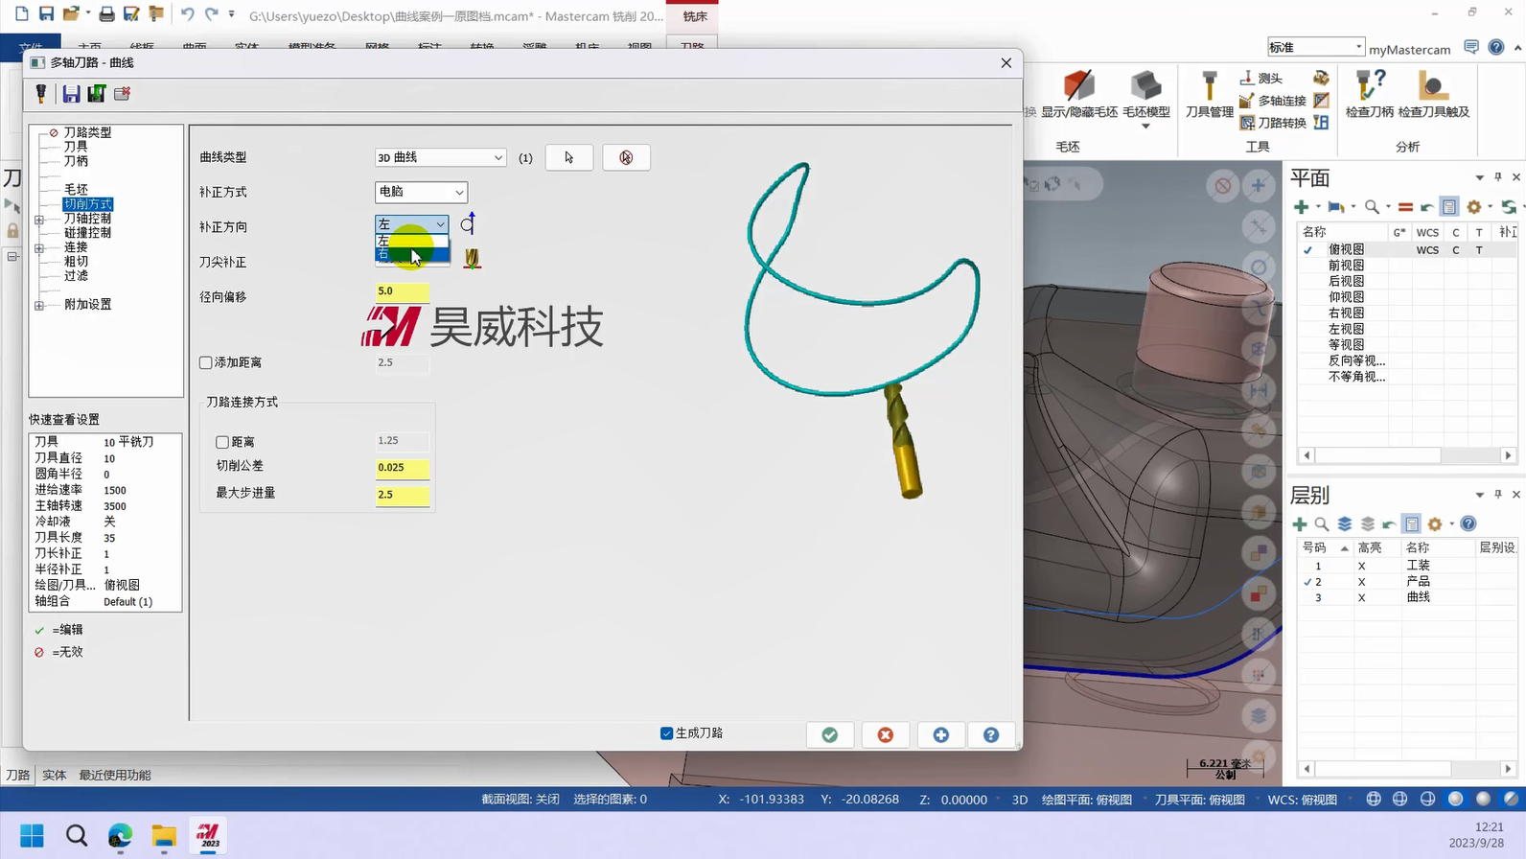
Task: Open the 补正方式 电脑 dropdown
Action: click(x=421, y=192)
